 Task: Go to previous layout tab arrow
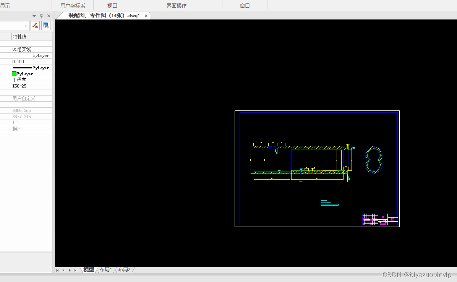[x=63, y=271]
